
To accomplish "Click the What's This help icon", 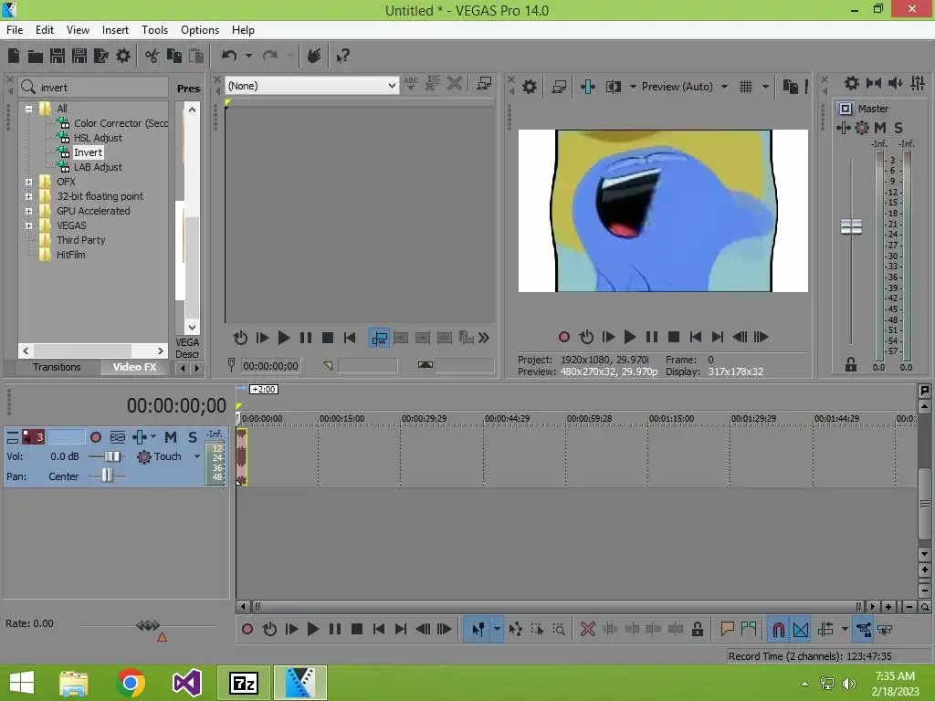I will click(343, 56).
